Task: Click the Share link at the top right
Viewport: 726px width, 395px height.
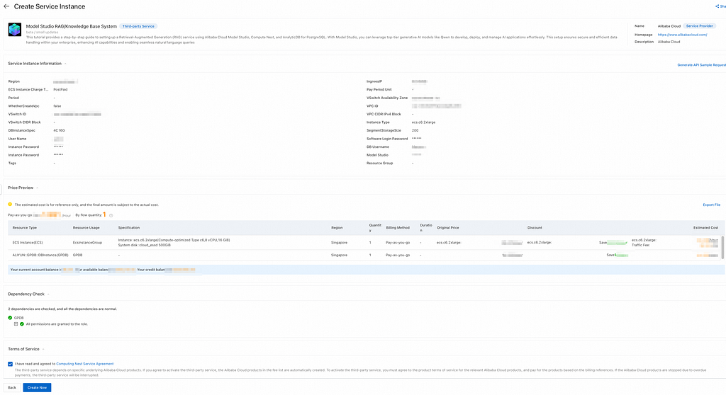Action: coord(720,6)
